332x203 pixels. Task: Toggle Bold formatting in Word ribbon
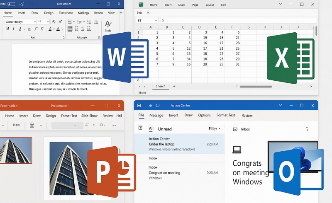click(x=7, y=29)
